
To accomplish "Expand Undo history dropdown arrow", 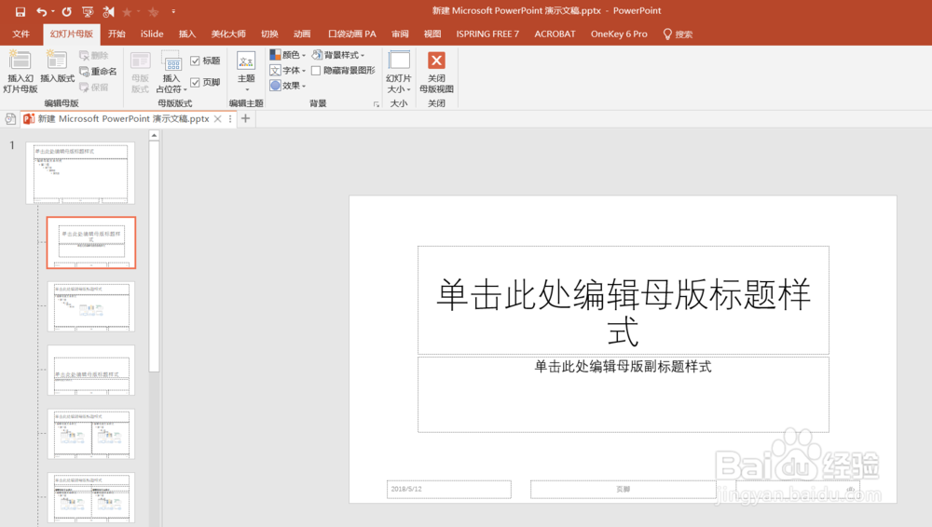I will (53, 11).
